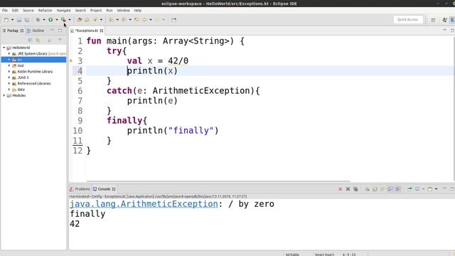
Task: Open the Run menu
Action: [109, 10]
